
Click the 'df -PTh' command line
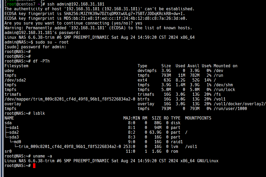tap(27, 61)
